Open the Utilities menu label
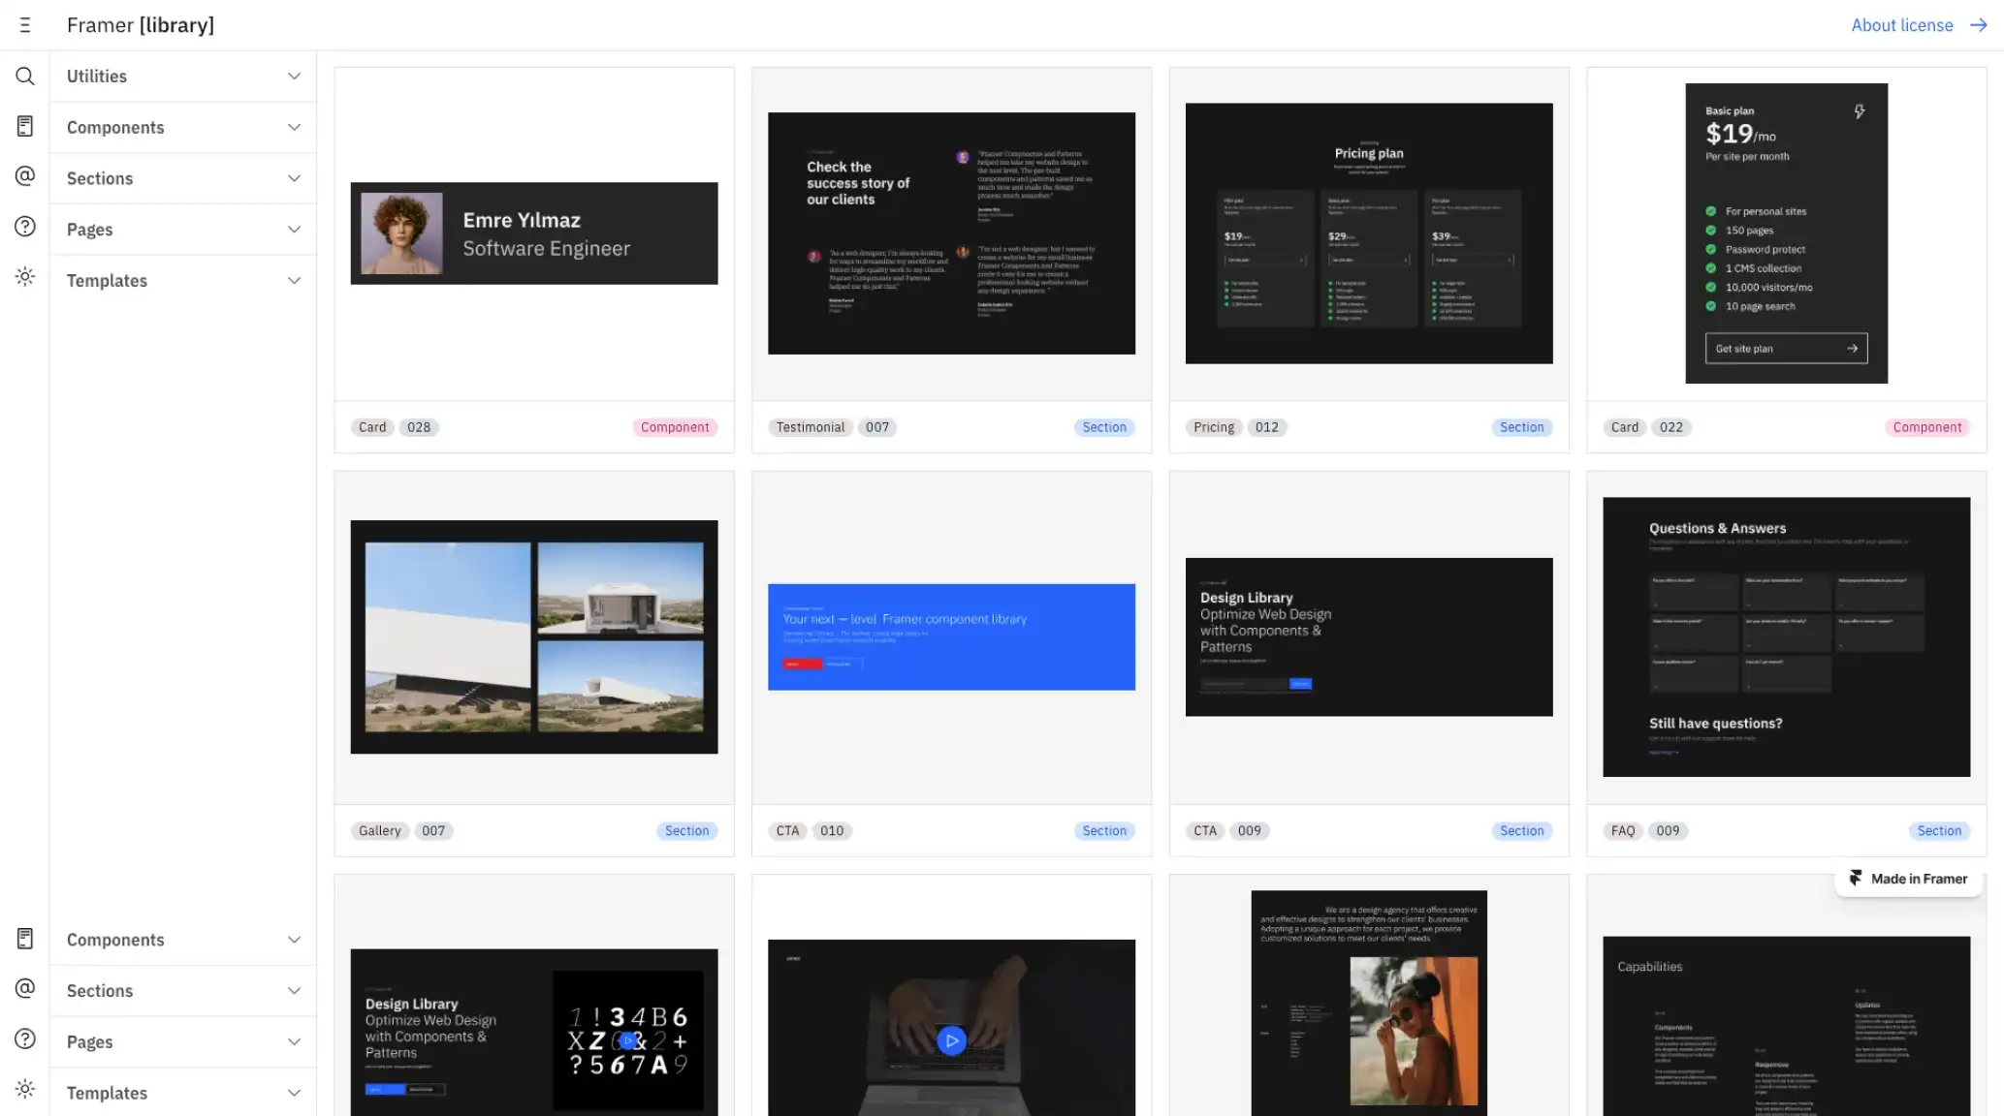This screenshot has height=1116, width=2004. pyautogui.click(x=97, y=77)
